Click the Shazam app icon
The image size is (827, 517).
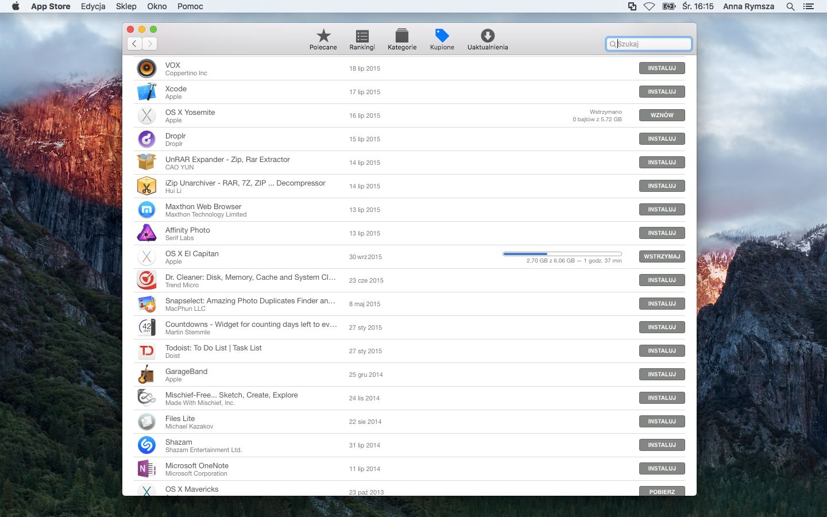[x=146, y=445]
